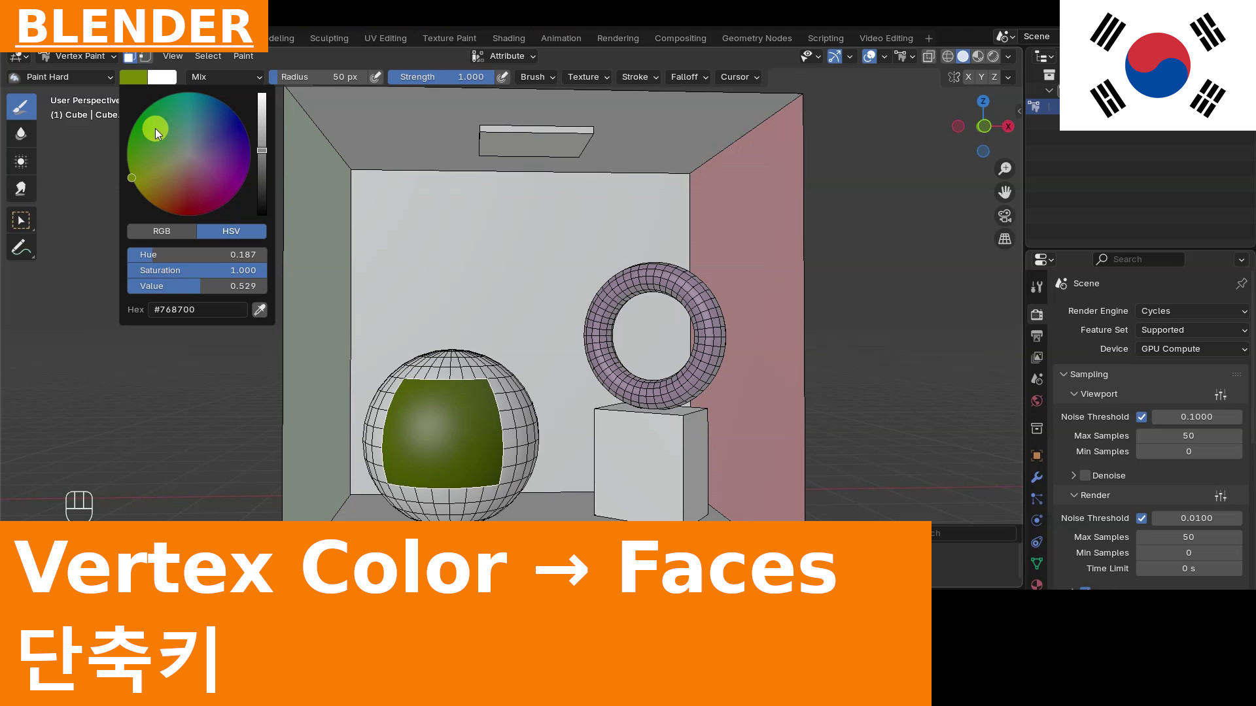Toggle mirror X axis symmetry
Image resolution: width=1256 pixels, height=706 pixels.
[969, 77]
